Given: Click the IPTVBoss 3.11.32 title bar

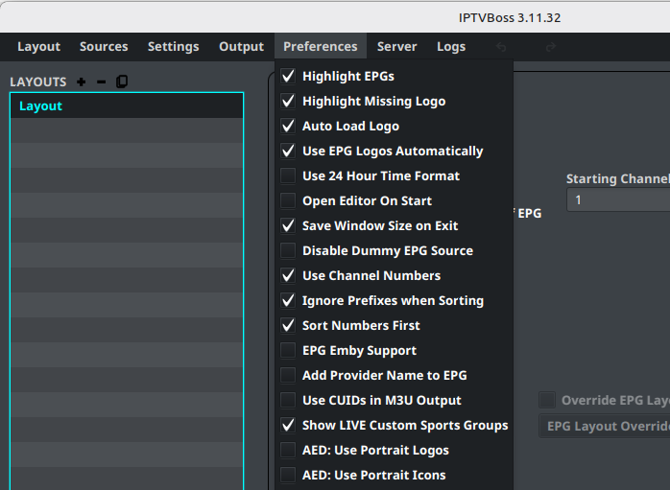Looking at the screenshot, I should click(510, 18).
